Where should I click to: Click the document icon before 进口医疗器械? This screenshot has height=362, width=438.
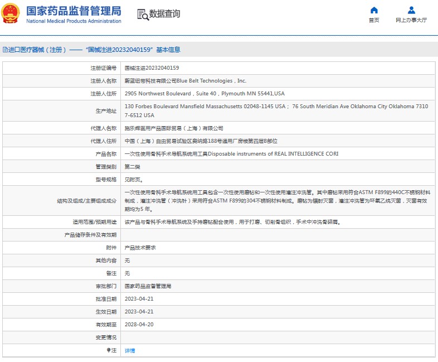click(5, 50)
